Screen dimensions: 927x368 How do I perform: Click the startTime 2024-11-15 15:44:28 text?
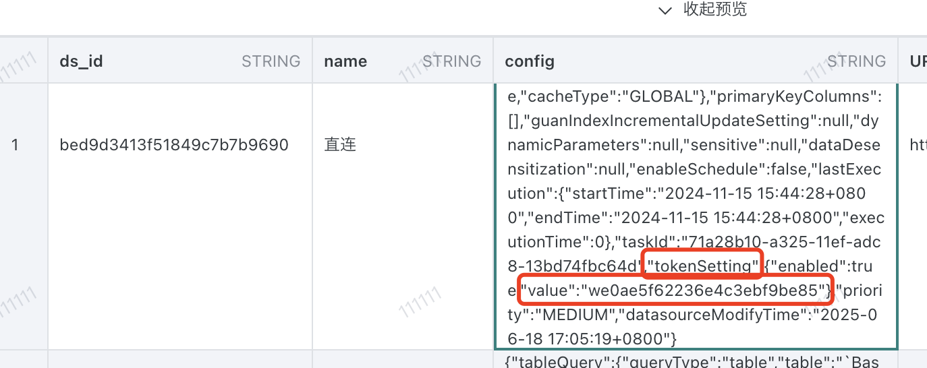tap(735, 193)
